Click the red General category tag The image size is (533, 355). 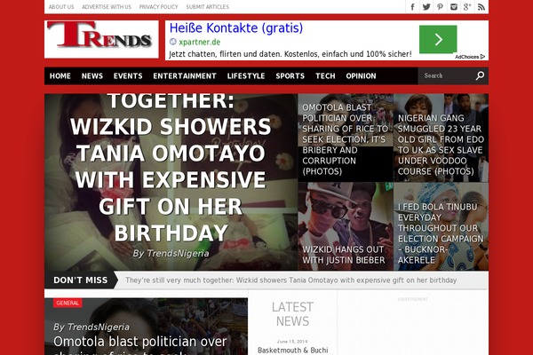pos(68,303)
